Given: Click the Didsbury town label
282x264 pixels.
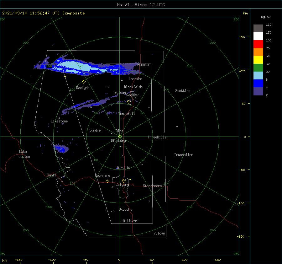Looking at the screenshot, I should (x=118, y=141).
